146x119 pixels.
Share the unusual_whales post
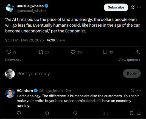click(137, 52)
